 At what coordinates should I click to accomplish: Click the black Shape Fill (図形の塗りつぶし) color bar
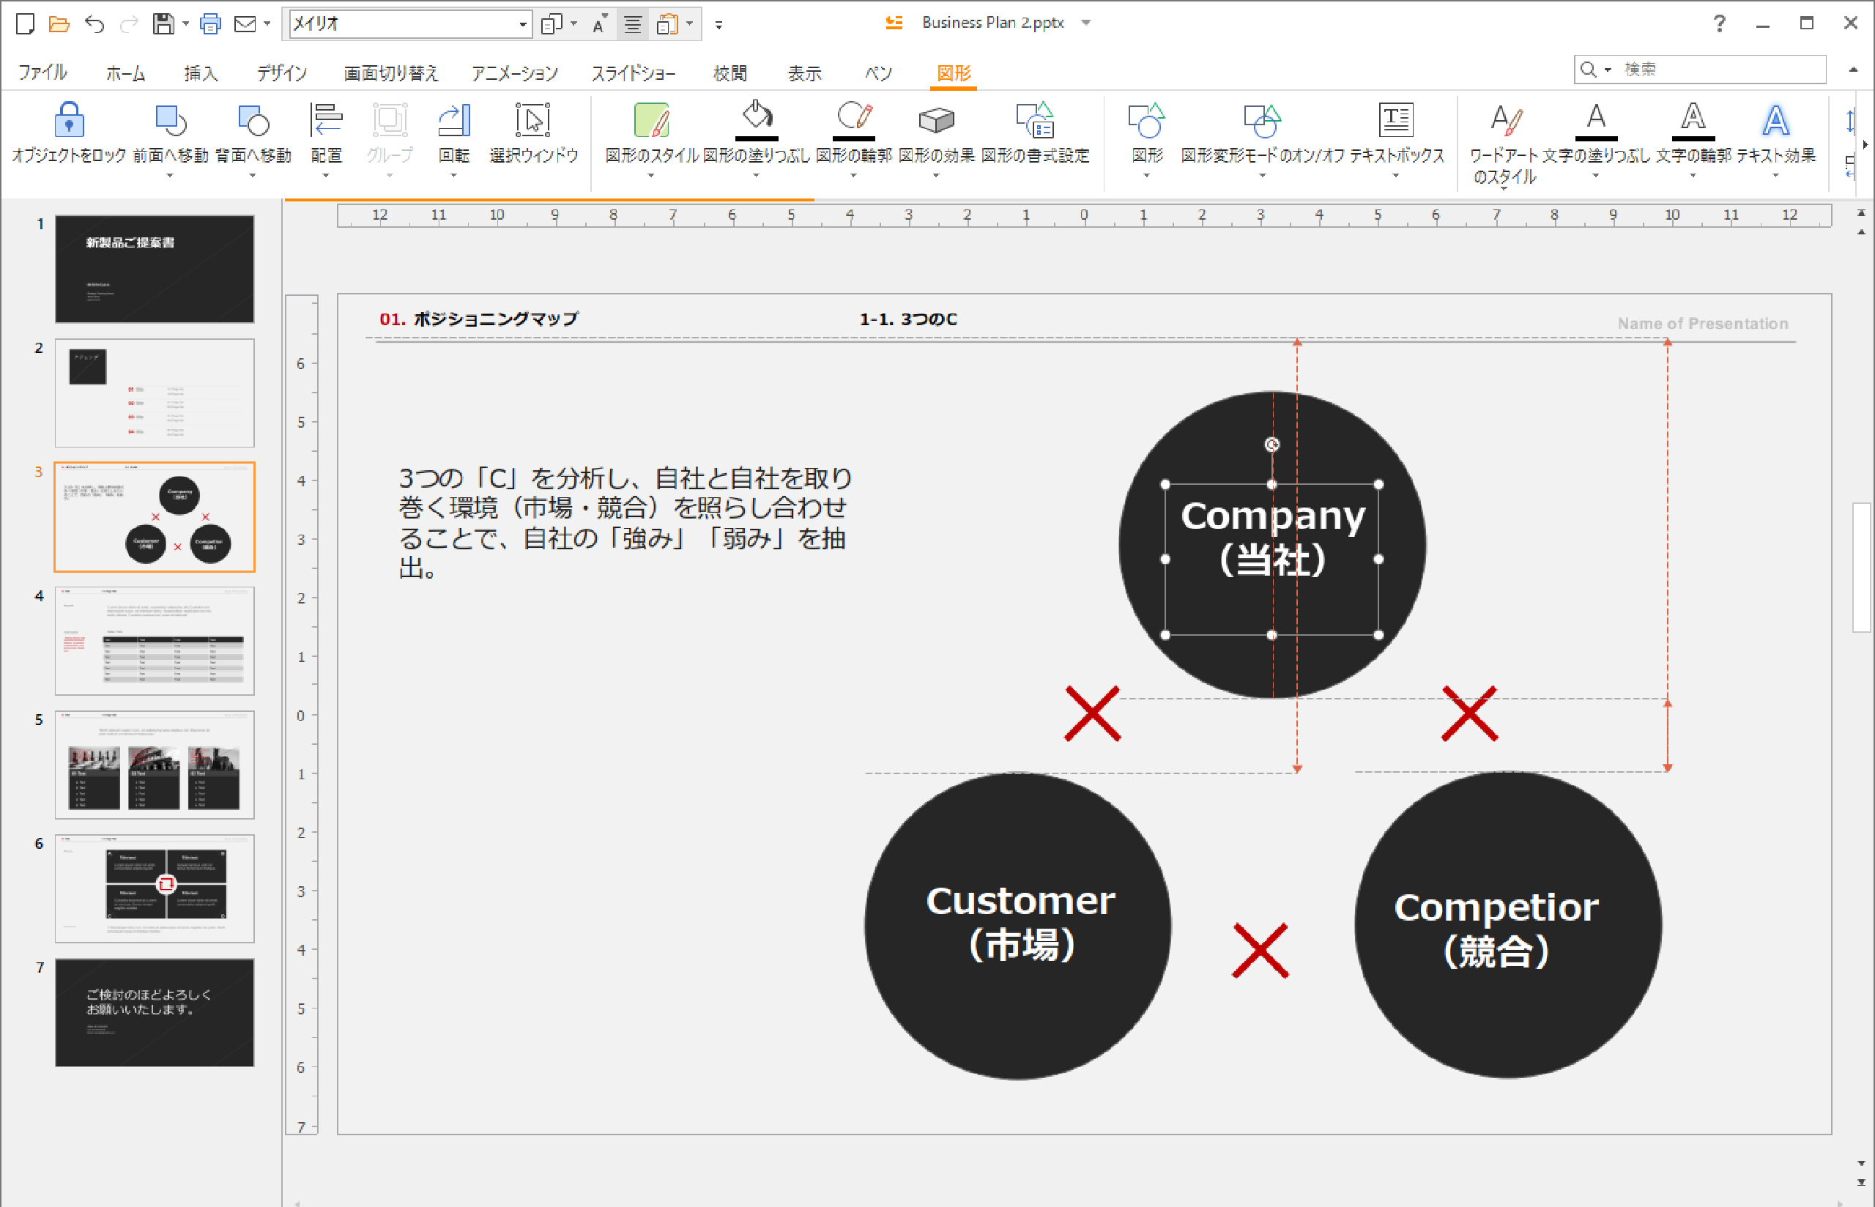[x=756, y=138]
